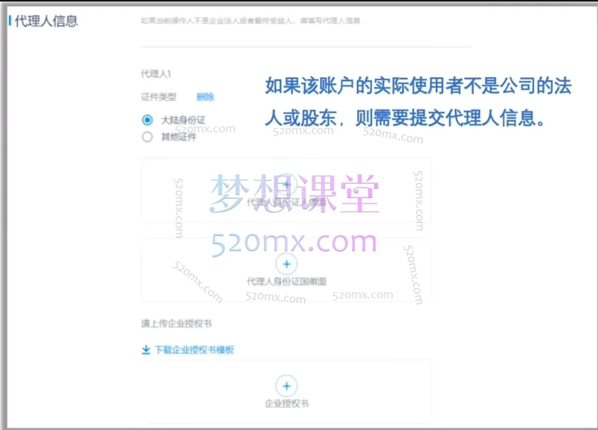Select the 其他证件 radio option
The image size is (598, 430).
(147, 136)
